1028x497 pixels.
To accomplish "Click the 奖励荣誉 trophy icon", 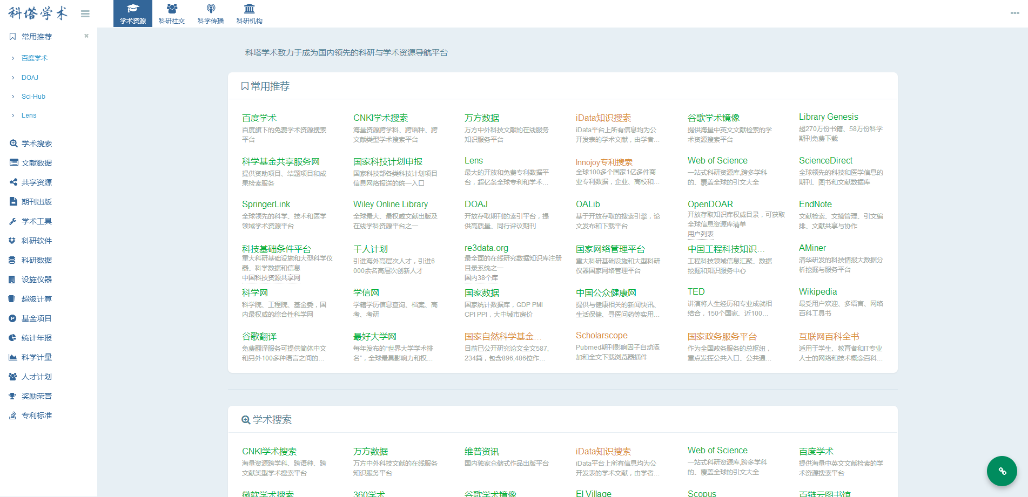I will [12, 396].
